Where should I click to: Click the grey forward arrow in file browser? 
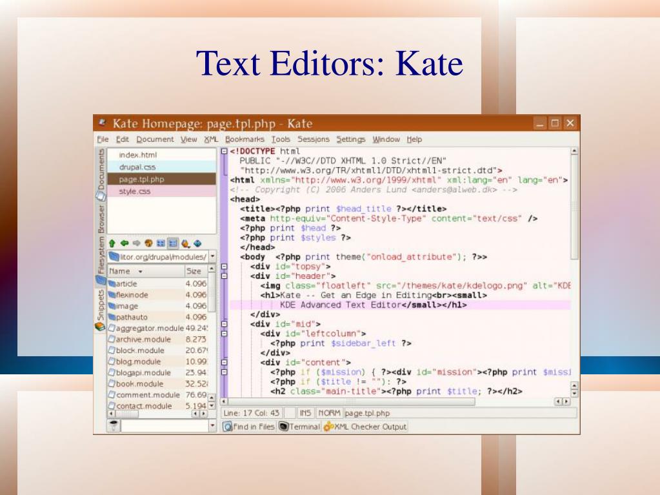tap(136, 243)
